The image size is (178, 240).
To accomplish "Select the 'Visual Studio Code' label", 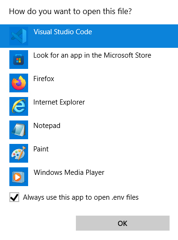I will point(63,32).
